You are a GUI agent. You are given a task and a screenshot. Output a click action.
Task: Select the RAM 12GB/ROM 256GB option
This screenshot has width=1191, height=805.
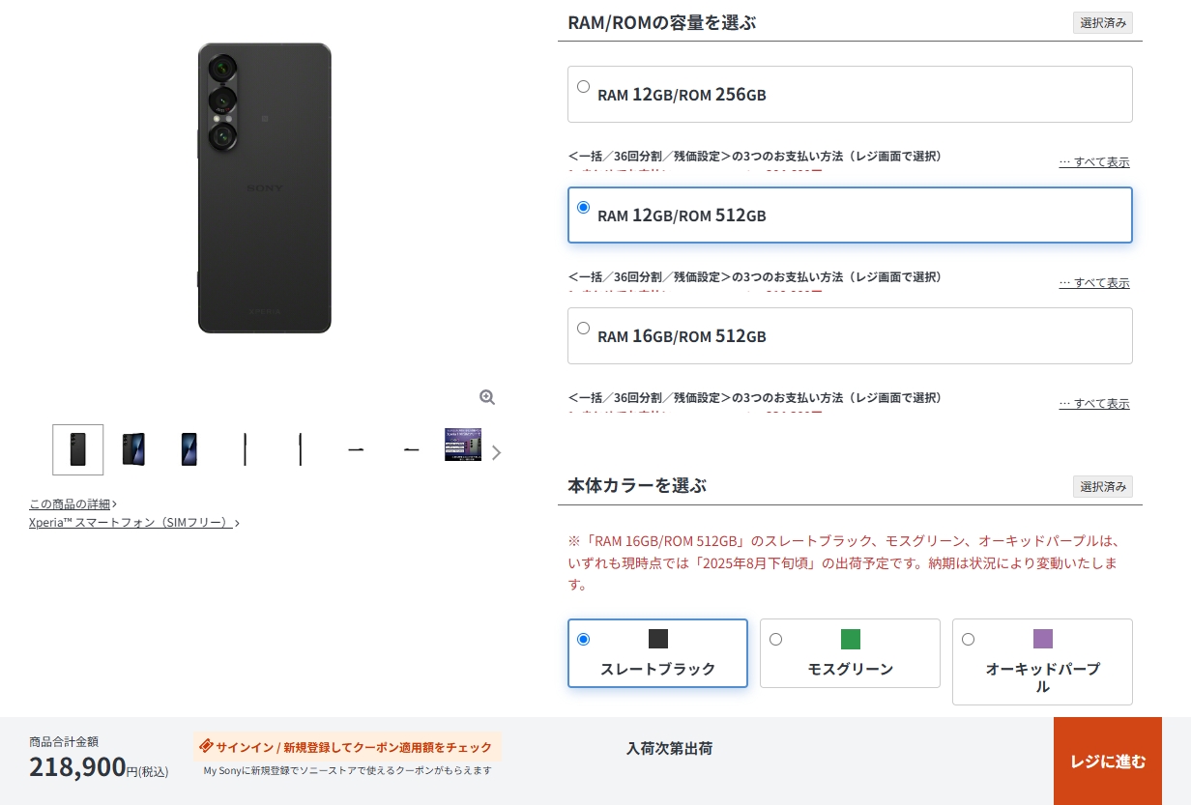850,94
